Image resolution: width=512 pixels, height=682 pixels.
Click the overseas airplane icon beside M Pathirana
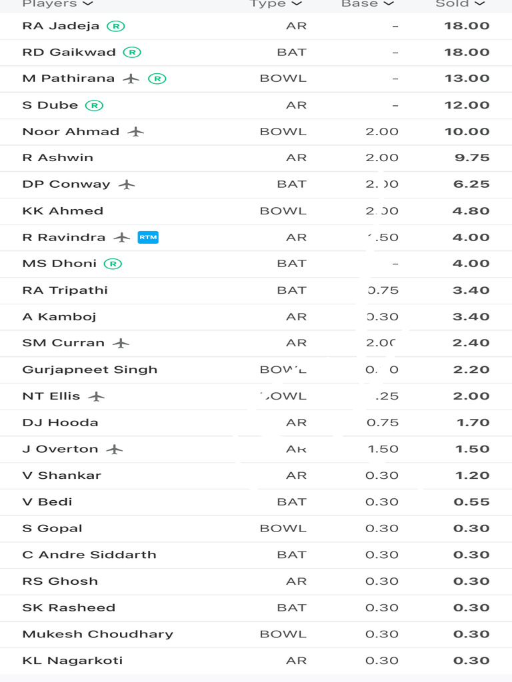click(131, 79)
